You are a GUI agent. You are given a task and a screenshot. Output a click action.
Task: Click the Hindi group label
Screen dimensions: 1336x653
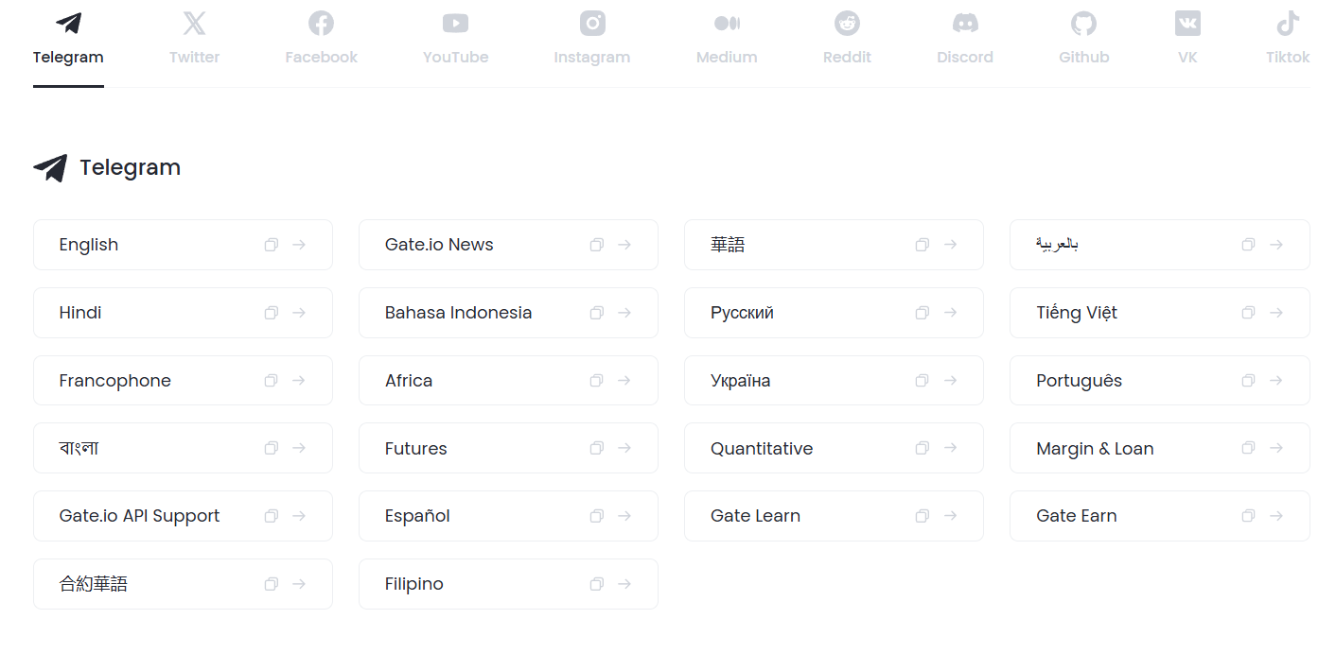(80, 313)
